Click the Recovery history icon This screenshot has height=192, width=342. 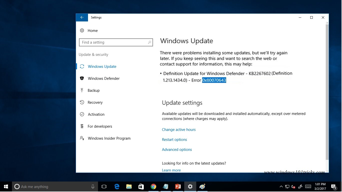click(82, 102)
